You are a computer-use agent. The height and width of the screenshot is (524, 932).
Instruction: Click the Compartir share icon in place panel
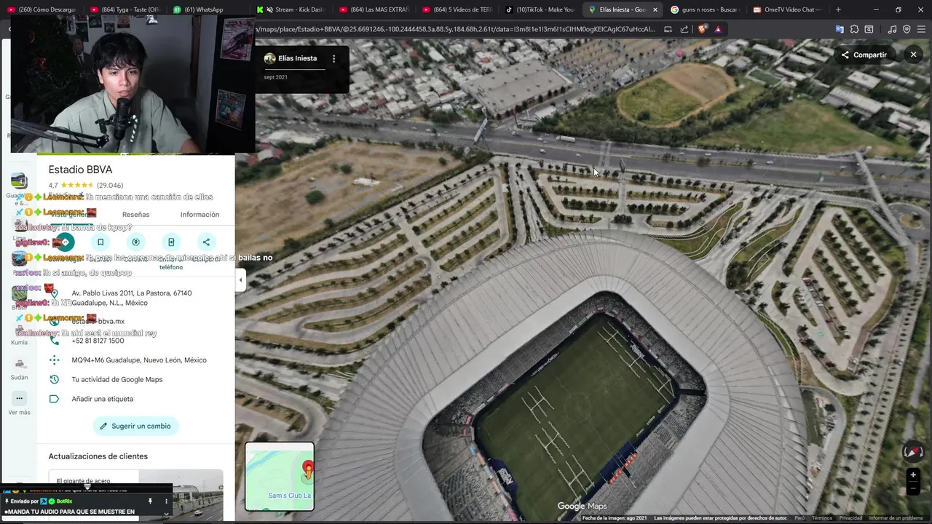coord(206,242)
